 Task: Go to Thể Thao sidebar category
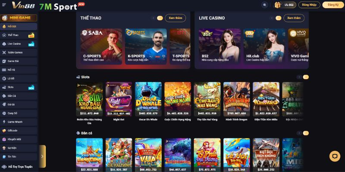[x=19, y=35]
